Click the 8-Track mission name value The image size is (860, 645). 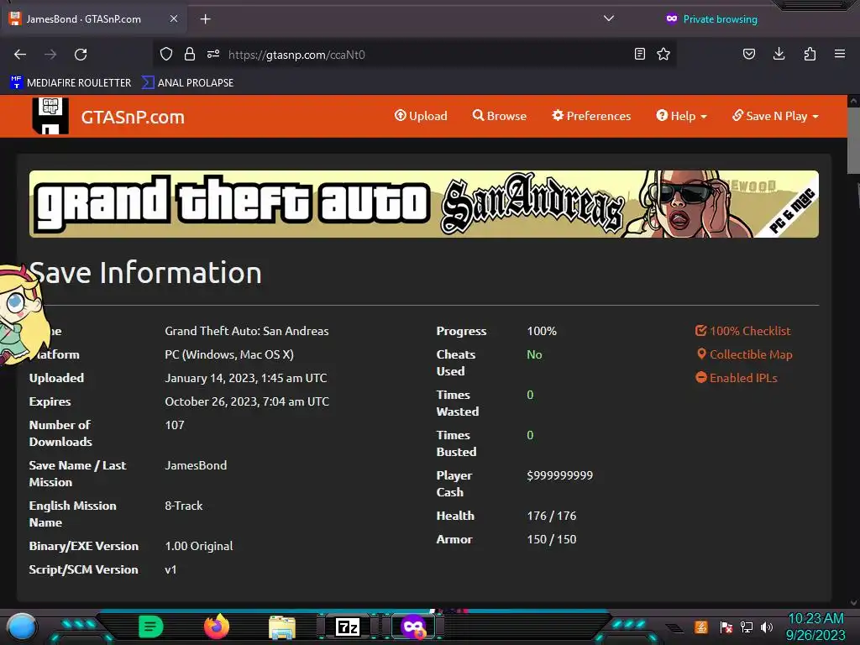point(184,506)
